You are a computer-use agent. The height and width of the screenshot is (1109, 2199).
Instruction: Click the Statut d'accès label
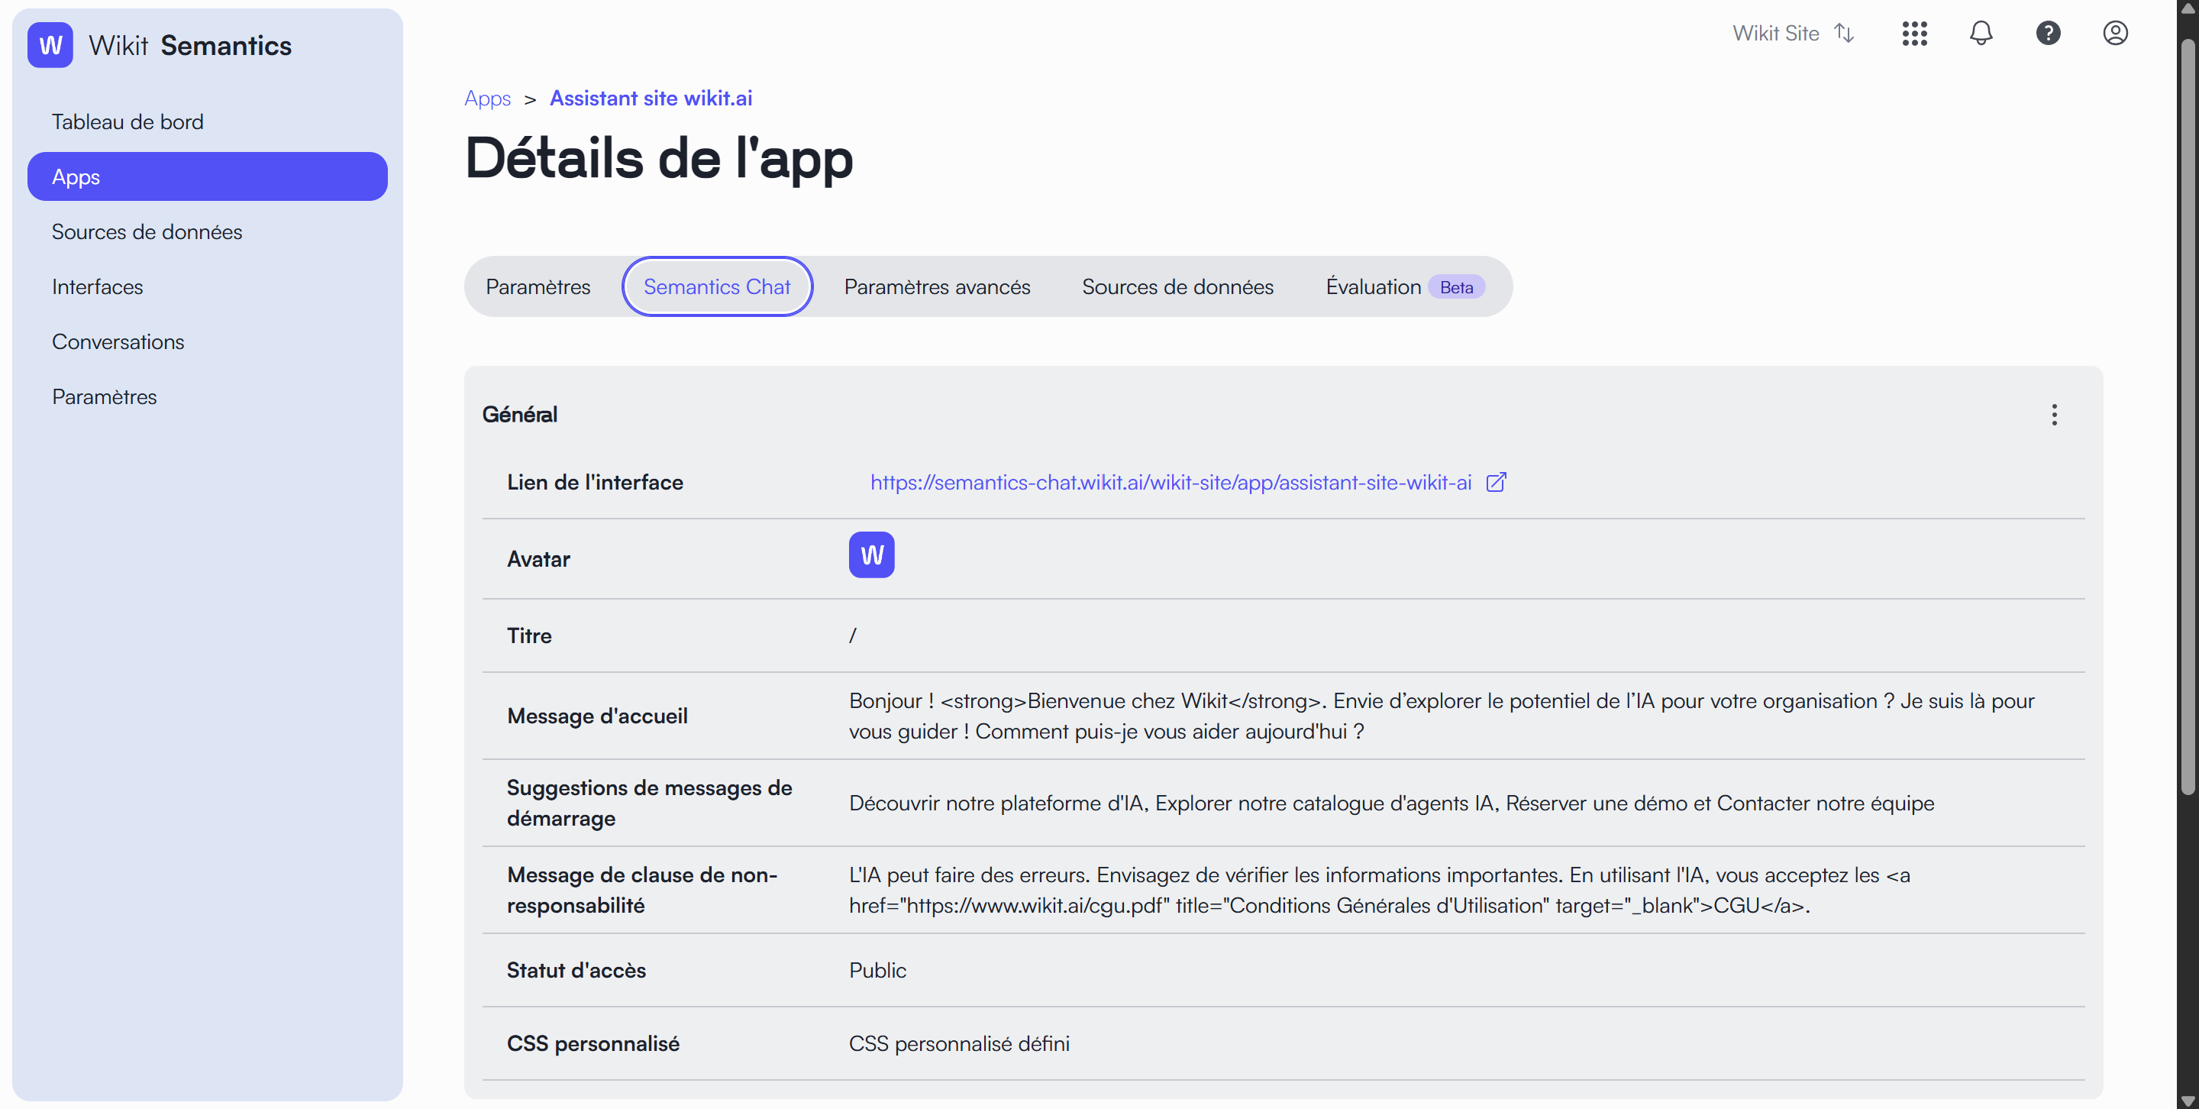576,971
